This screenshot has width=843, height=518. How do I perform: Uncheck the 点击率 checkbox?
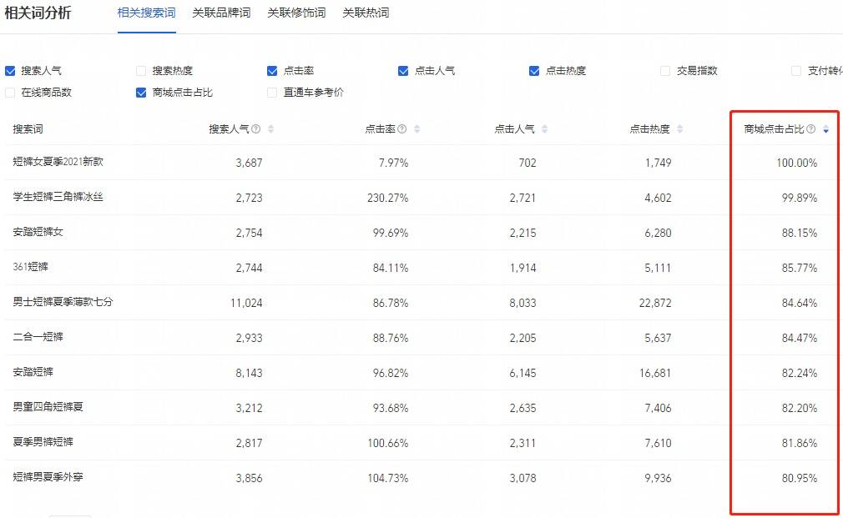click(272, 71)
